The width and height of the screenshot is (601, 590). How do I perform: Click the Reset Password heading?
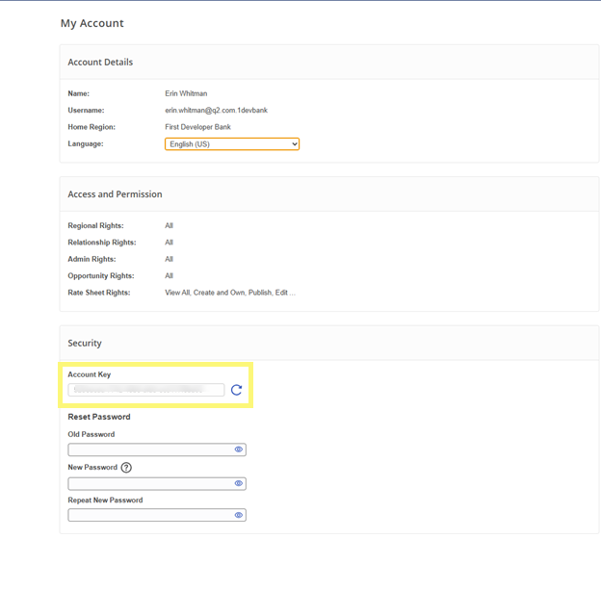point(99,417)
